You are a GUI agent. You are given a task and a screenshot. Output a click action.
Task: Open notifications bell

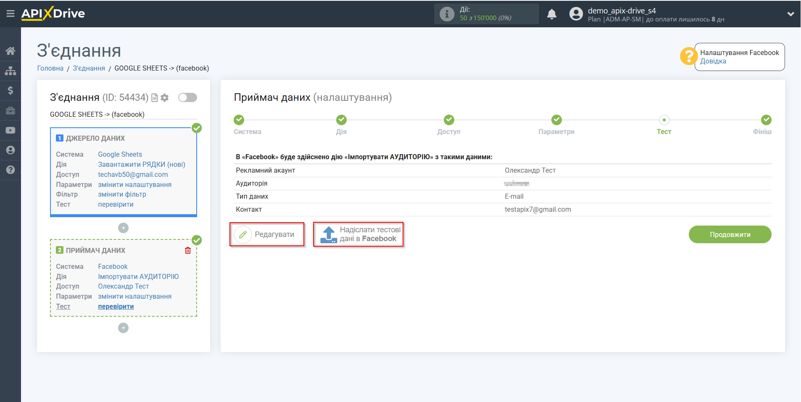click(552, 14)
